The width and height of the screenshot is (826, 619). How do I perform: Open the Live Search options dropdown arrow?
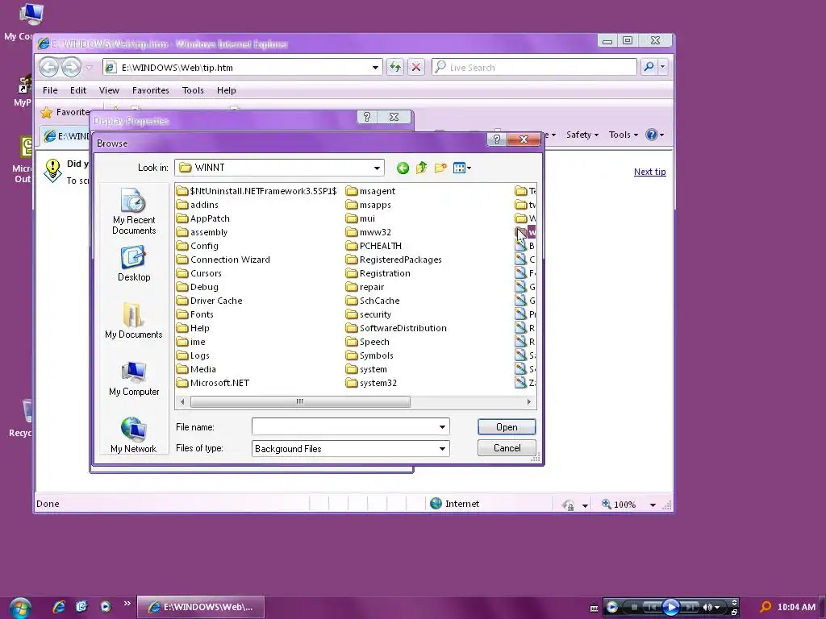point(663,67)
